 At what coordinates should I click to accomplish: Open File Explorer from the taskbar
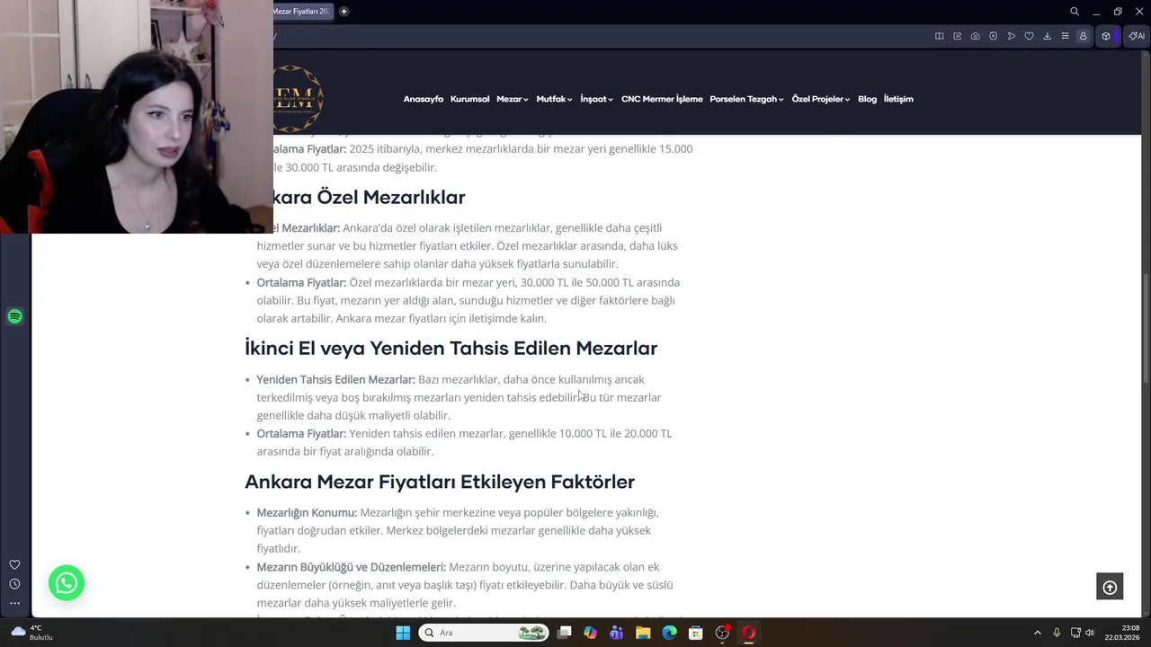643,633
